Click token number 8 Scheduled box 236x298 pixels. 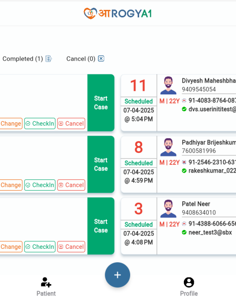tap(139, 163)
